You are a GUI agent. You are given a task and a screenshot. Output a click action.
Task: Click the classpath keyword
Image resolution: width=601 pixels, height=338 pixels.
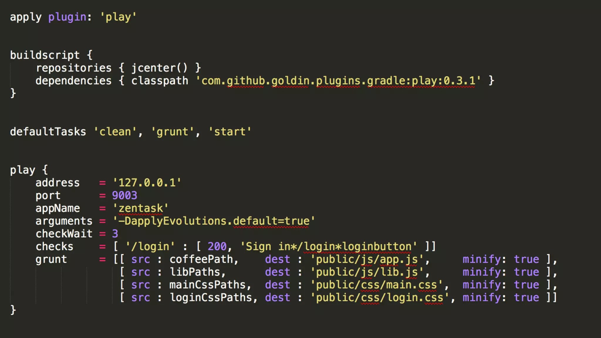(x=160, y=81)
